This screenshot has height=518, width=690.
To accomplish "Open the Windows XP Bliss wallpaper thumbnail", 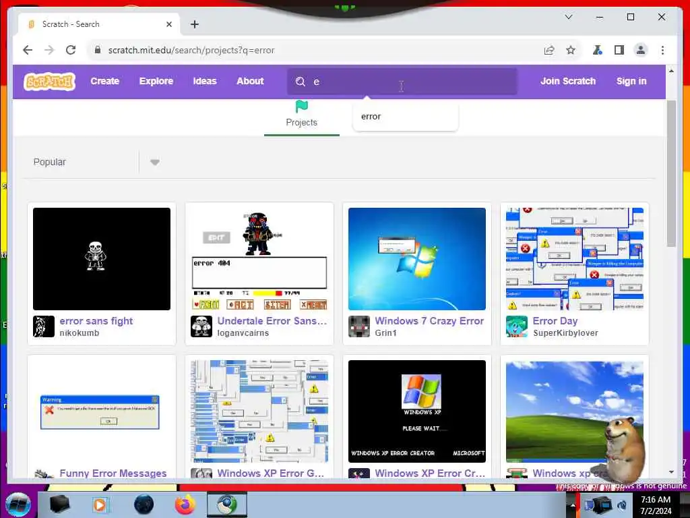I will point(575,411).
